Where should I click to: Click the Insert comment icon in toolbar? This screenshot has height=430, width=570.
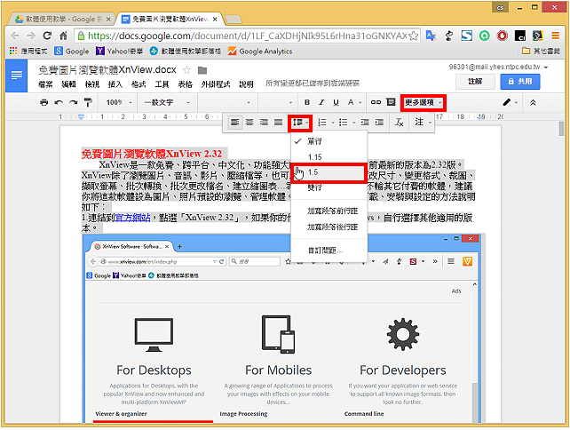click(391, 102)
